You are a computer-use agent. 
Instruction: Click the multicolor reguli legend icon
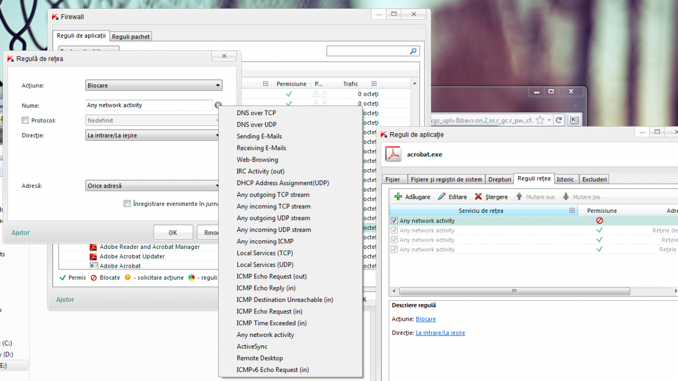click(192, 278)
